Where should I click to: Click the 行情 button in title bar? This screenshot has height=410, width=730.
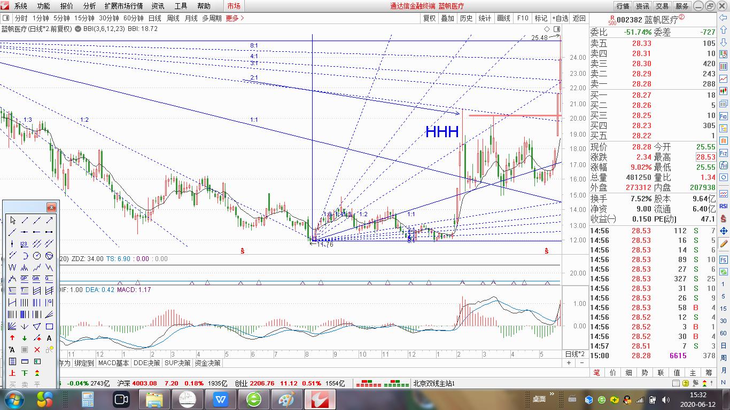623,6
